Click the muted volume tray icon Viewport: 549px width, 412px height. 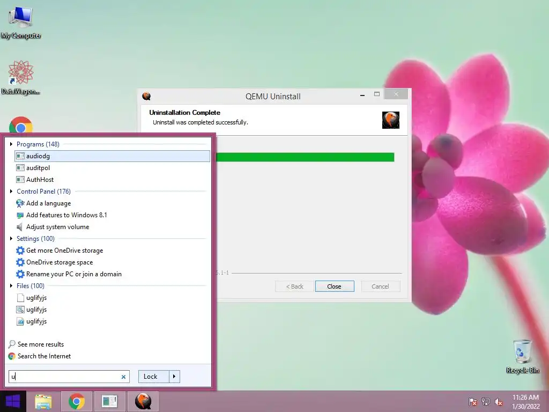coord(499,402)
